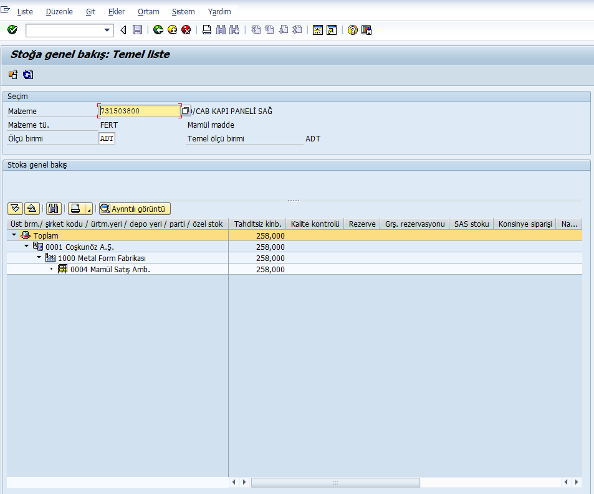
Task: Click the Konsinye siparişi column header
Action: click(x=525, y=224)
